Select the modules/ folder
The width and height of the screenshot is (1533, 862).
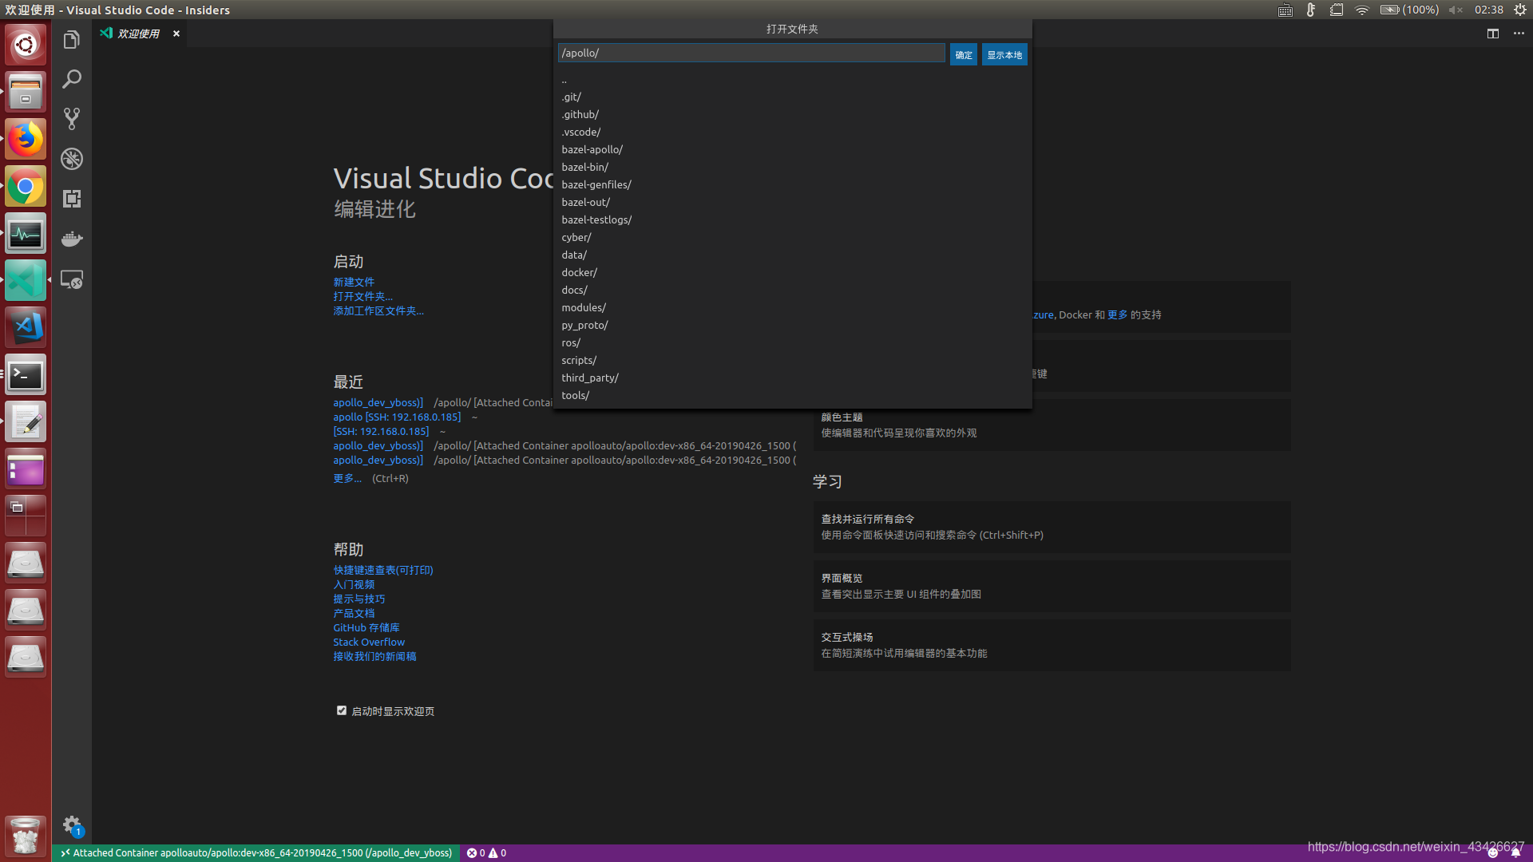793,308
